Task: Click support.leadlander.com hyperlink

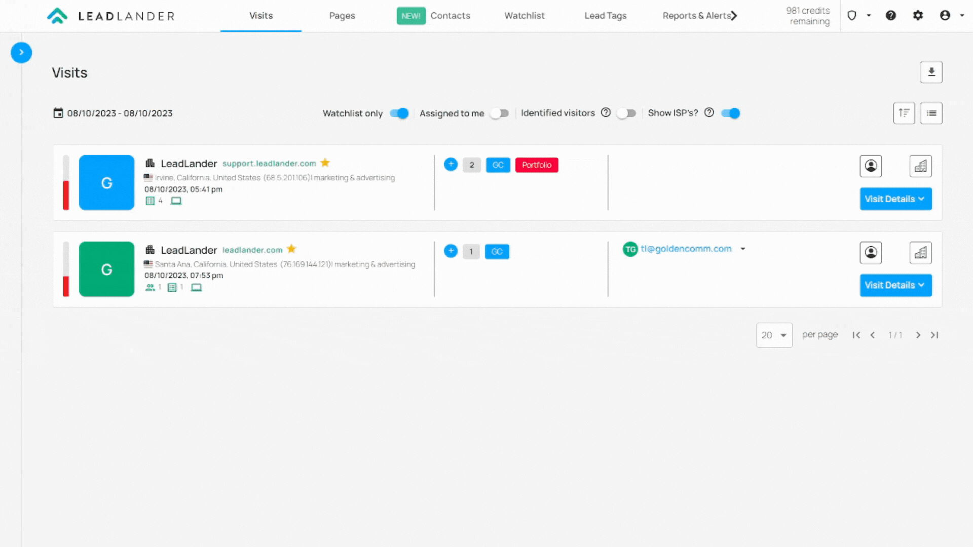Action: click(268, 163)
